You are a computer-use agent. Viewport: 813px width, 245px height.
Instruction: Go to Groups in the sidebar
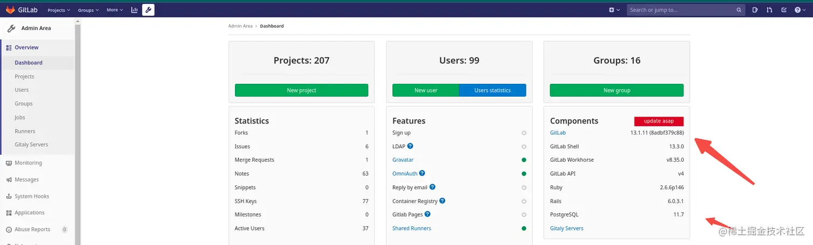(x=24, y=104)
